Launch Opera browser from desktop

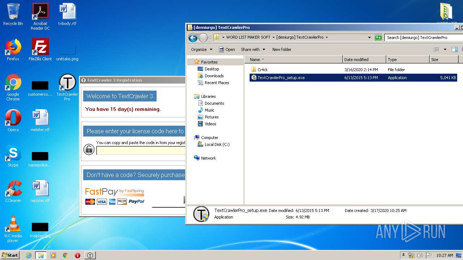pyautogui.click(x=13, y=121)
